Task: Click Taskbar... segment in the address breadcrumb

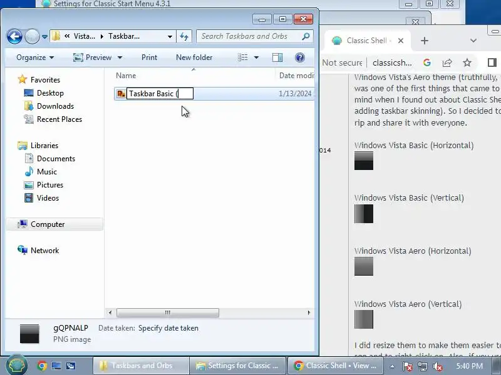Action: [124, 36]
